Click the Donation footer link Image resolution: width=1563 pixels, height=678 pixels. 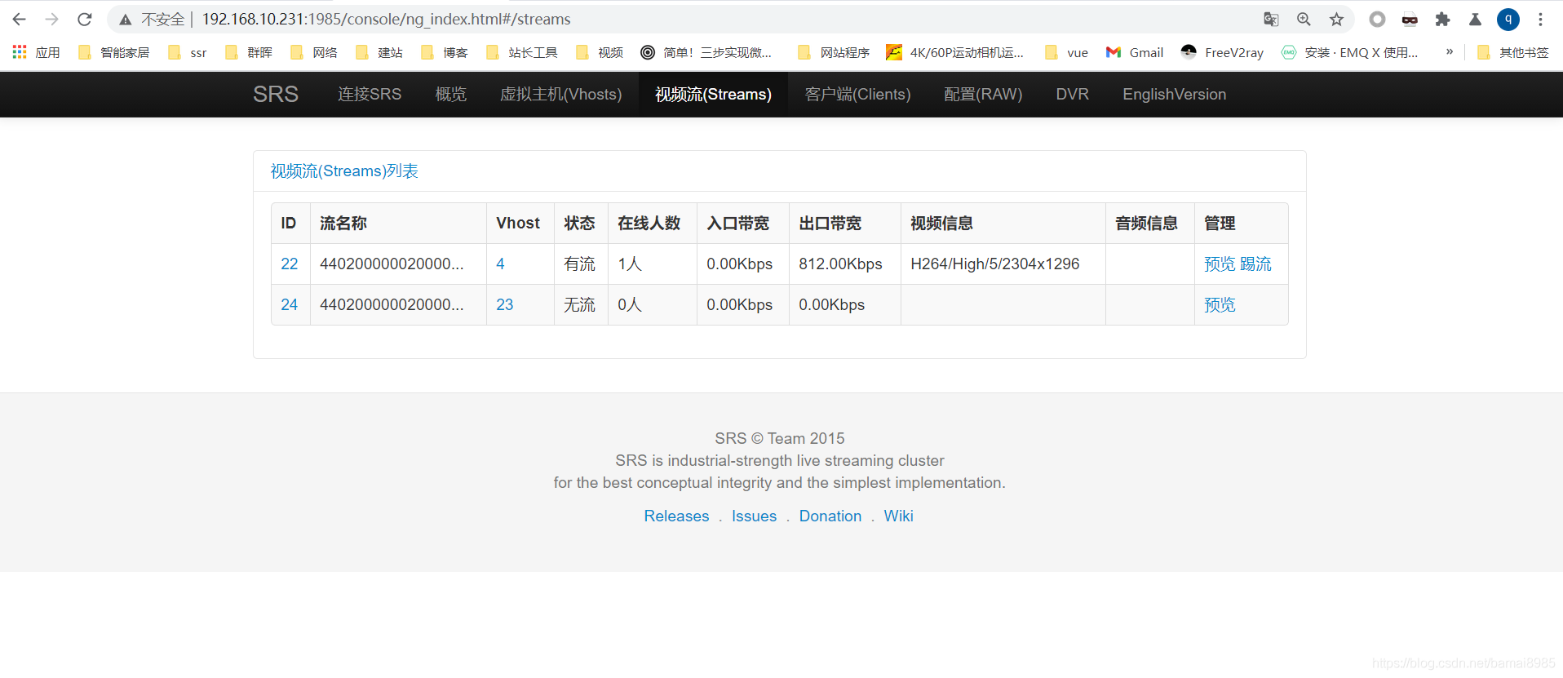[830, 516]
